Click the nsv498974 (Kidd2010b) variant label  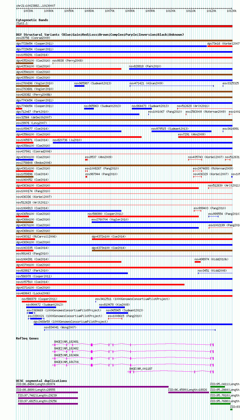coord(211,259)
